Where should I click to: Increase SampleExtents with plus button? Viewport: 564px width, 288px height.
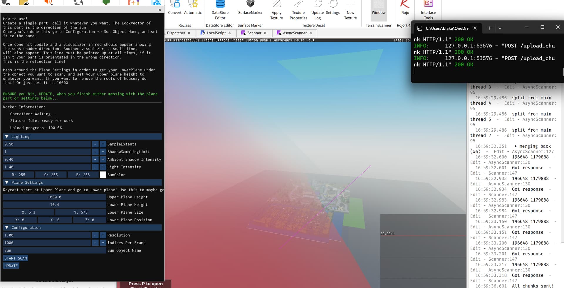(x=103, y=144)
